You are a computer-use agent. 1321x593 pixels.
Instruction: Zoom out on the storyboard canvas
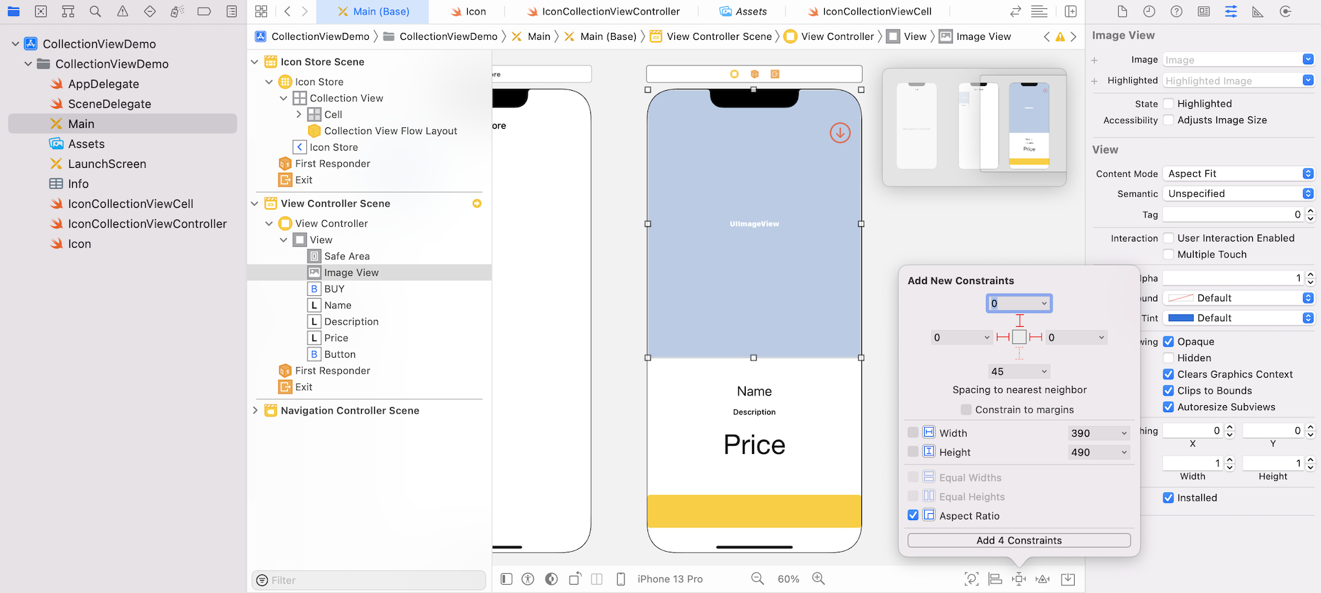coord(758,579)
